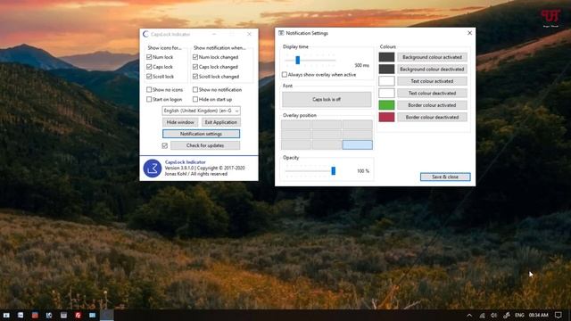Click the CapsLock Indicator logo icon
The image size is (571, 321).
tap(153, 169)
